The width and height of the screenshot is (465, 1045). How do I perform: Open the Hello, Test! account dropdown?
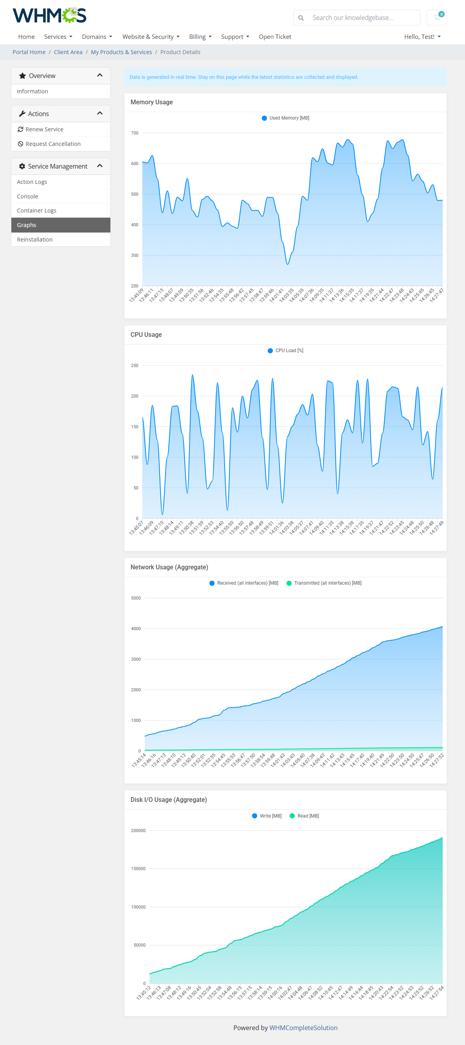point(422,36)
